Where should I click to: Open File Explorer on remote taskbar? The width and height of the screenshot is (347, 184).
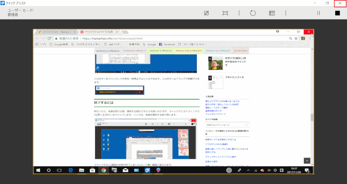click(82, 170)
